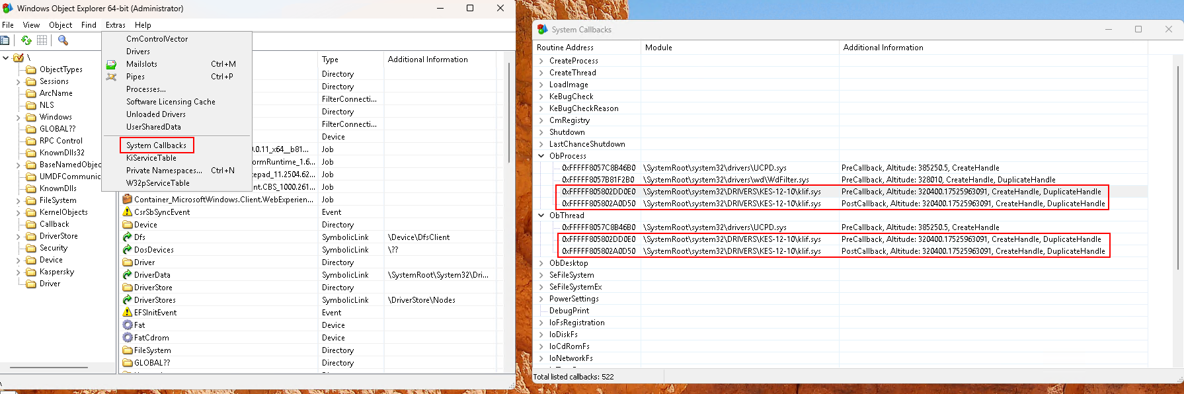The image size is (1184, 394).
Task: Click the job briefcase icon of Container_MicrosoftWindows.Client.WebExperience
Action: [128, 200]
